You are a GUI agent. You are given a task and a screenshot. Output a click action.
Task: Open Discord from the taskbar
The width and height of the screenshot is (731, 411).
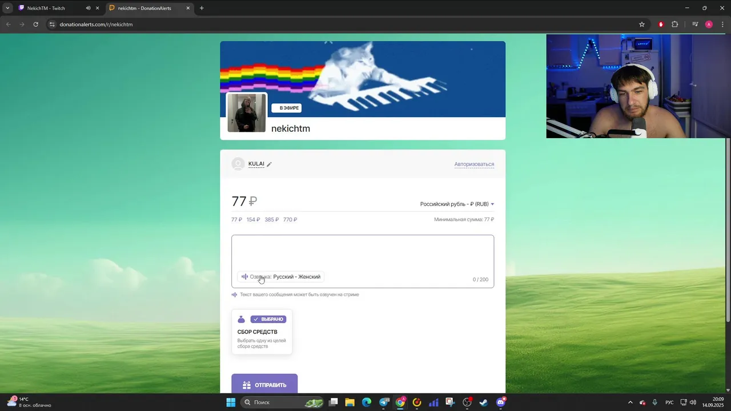tap(501, 402)
